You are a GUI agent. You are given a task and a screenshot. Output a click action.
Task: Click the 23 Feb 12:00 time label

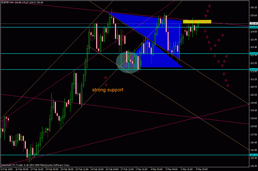[82, 169]
